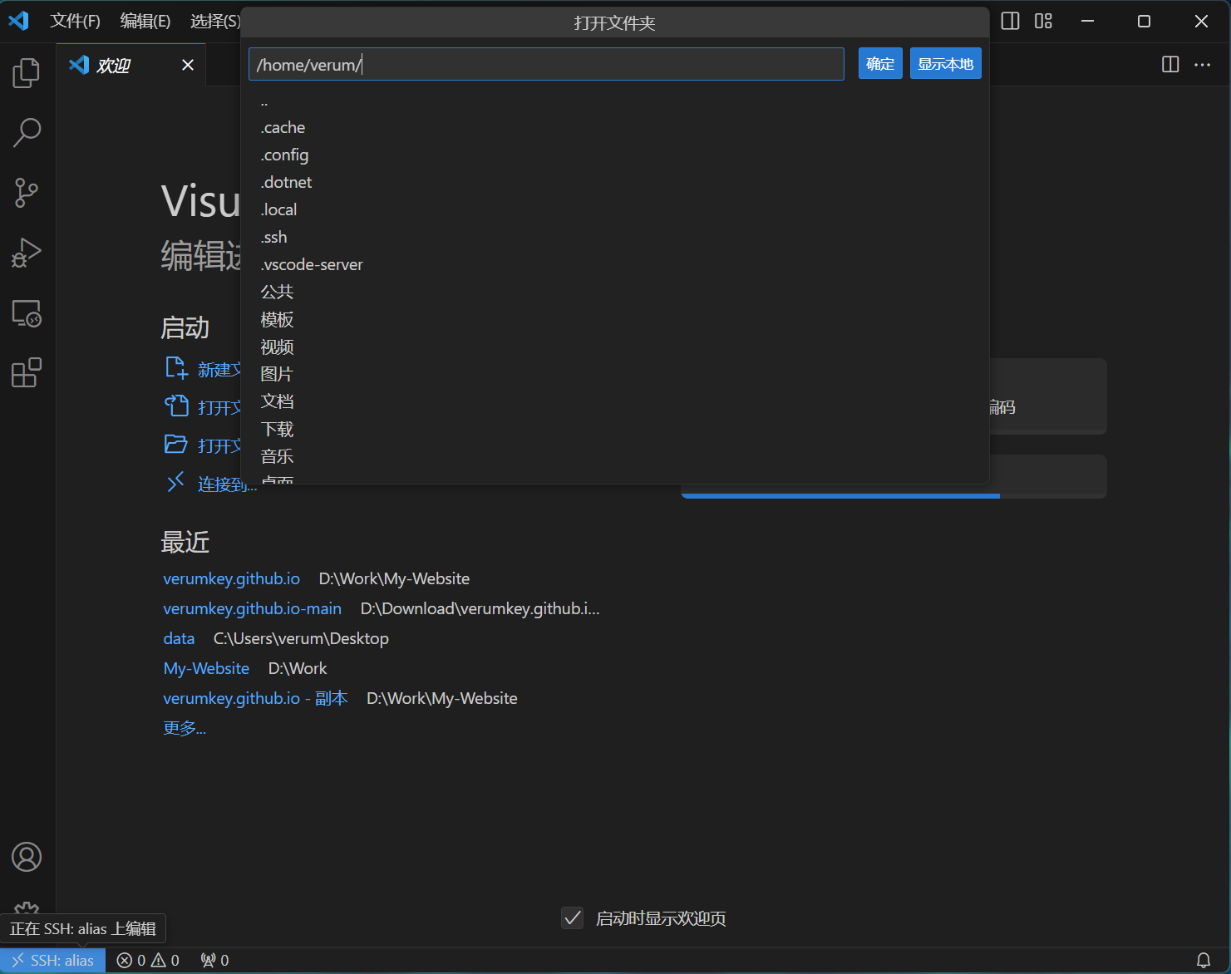Open recent verumkey.github.io-main project

[252, 608]
